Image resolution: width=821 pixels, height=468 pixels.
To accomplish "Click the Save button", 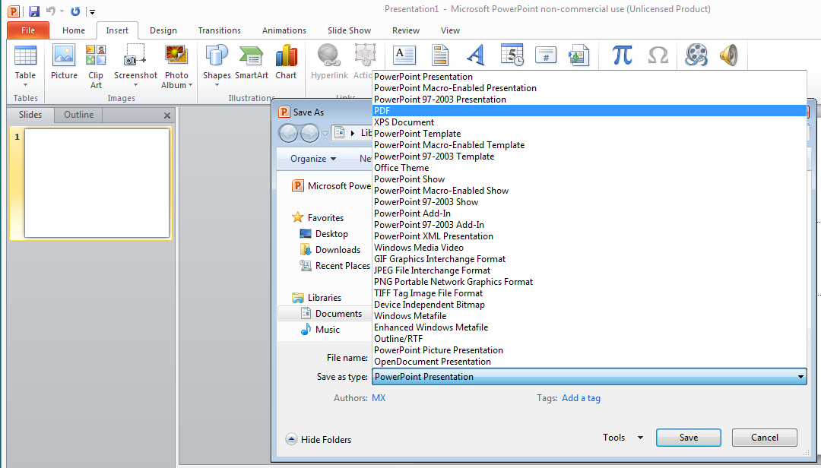I will pyautogui.click(x=689, y=438).
